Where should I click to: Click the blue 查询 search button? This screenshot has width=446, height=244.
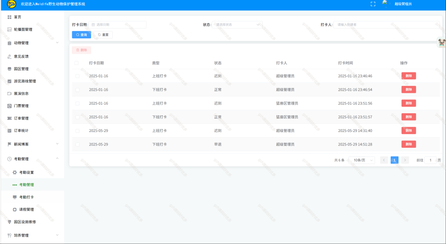[81, 35]
